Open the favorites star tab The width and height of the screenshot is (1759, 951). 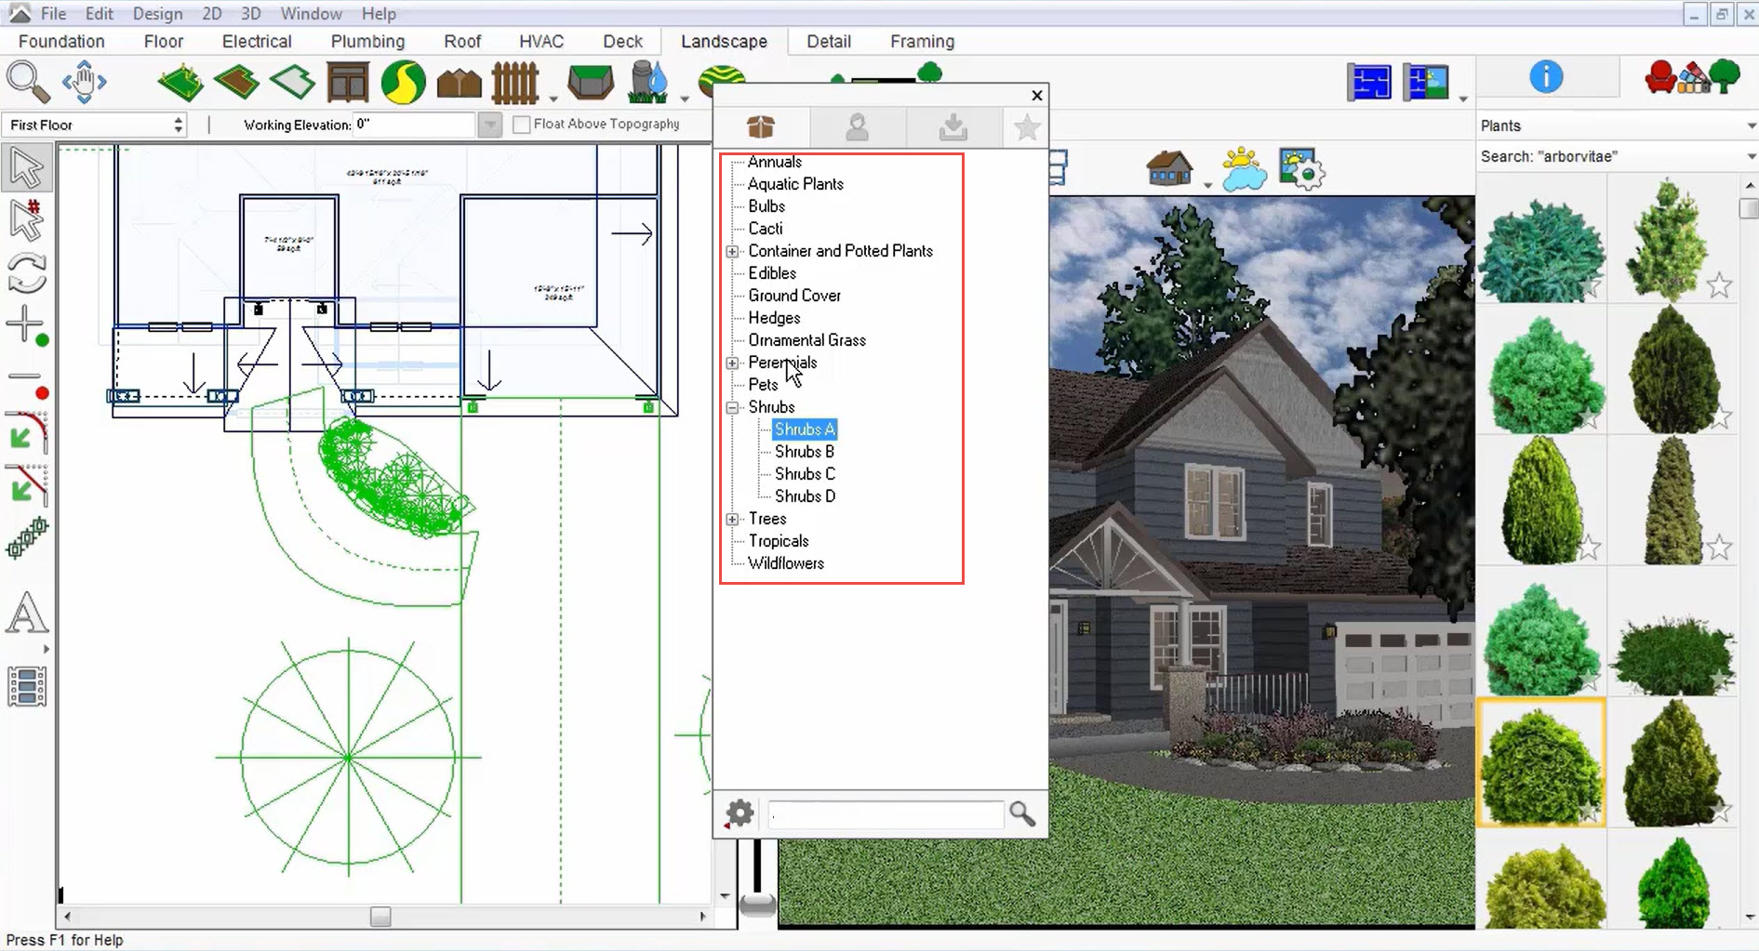pos(1026,127)
